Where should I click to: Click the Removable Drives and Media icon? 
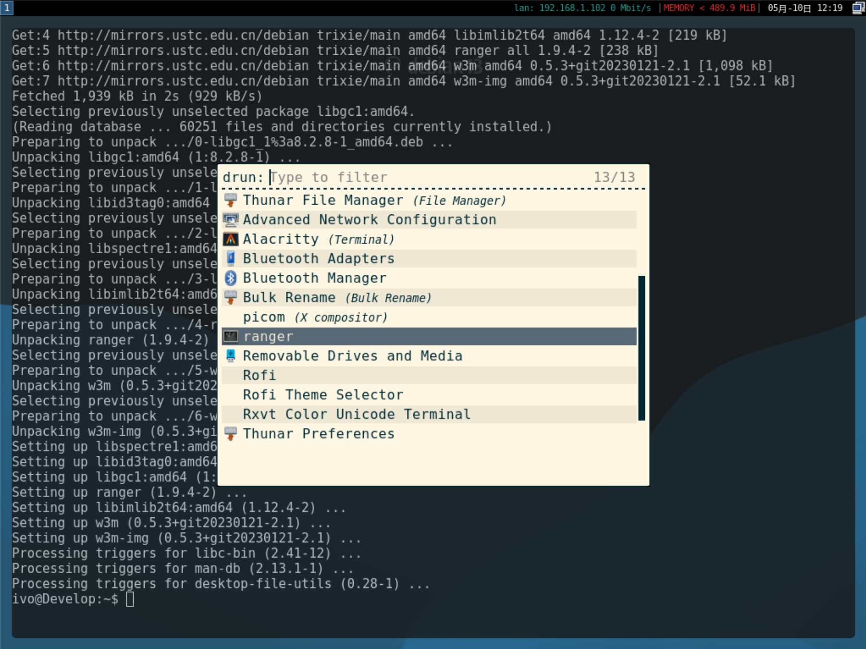tap(231, 356)
